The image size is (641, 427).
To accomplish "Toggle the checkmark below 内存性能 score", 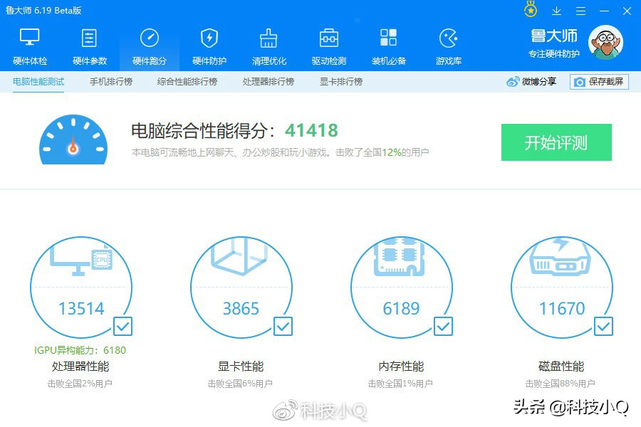I will click(x=444, y=327).
